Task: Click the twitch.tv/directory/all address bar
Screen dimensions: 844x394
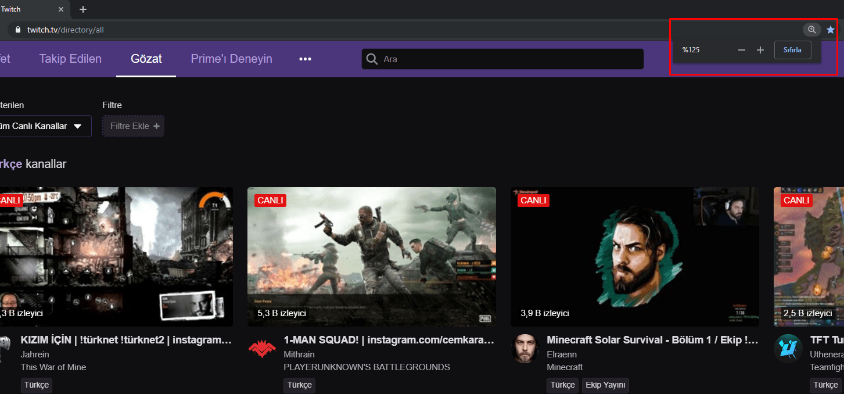Action: (407, 30)
